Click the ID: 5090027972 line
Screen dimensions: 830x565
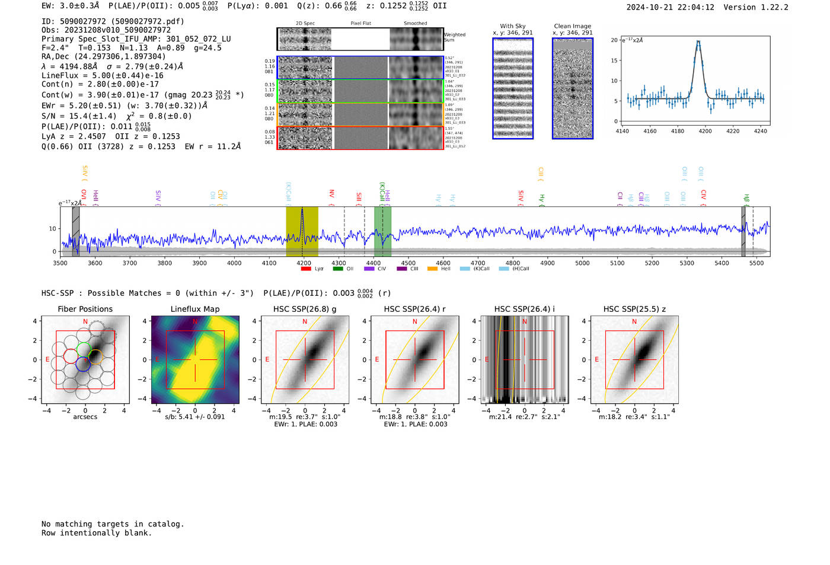pyautogui.click(x=113, y=21)
